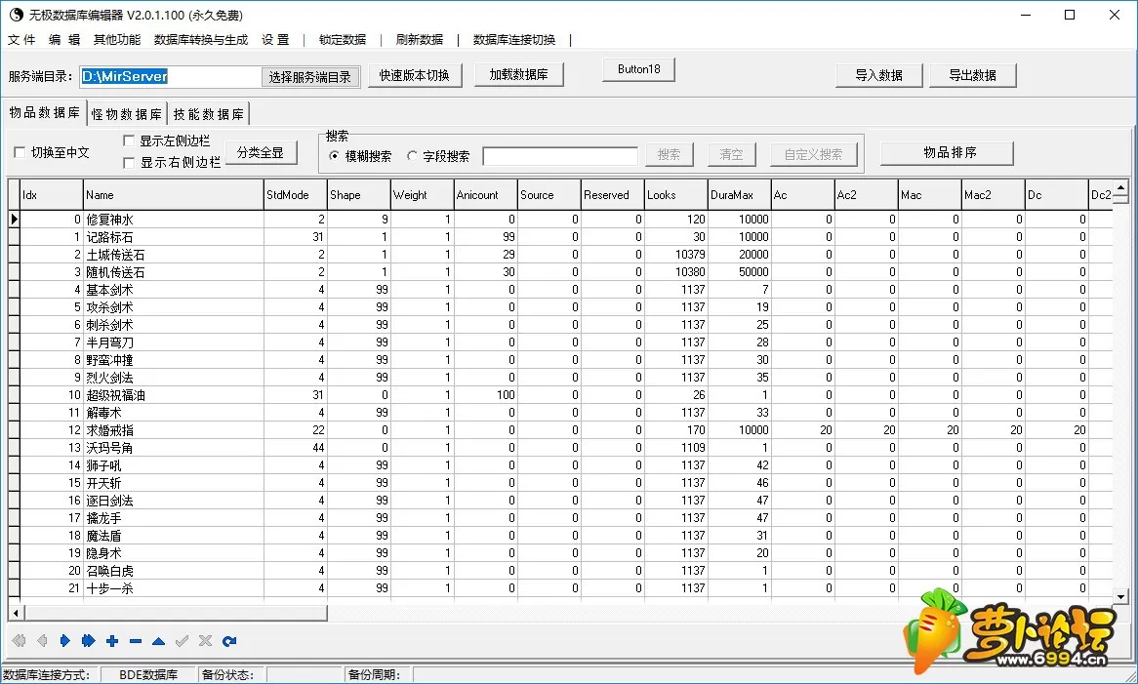Check 显示右侧边栏 option

click(x=130, y=163)
